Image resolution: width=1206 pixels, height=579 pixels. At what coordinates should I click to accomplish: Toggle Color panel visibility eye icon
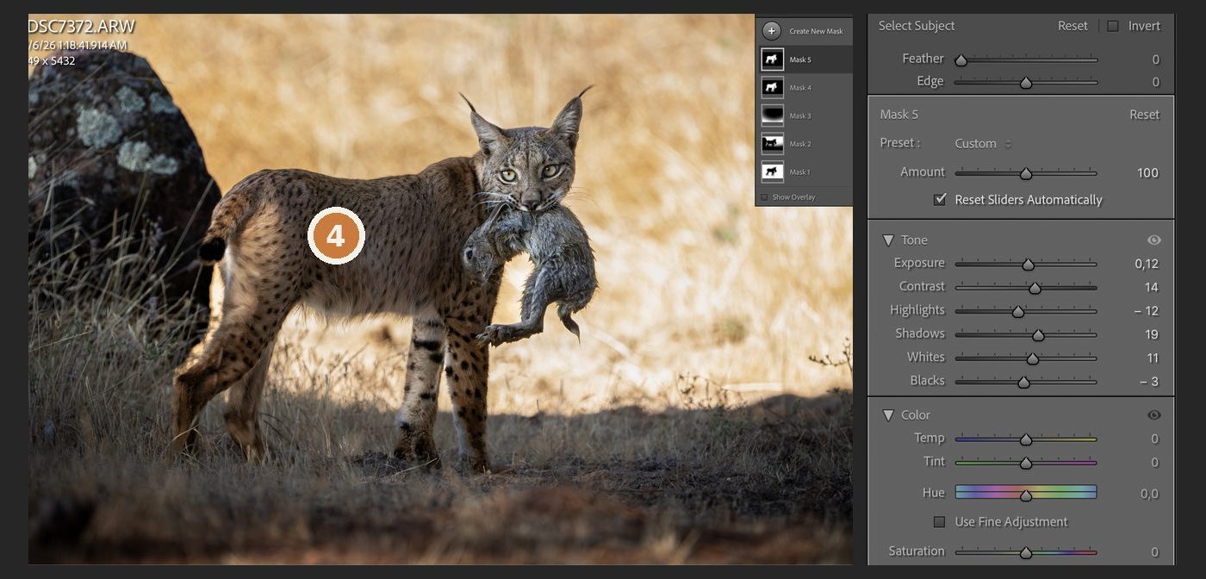(x=1154, y=414)
